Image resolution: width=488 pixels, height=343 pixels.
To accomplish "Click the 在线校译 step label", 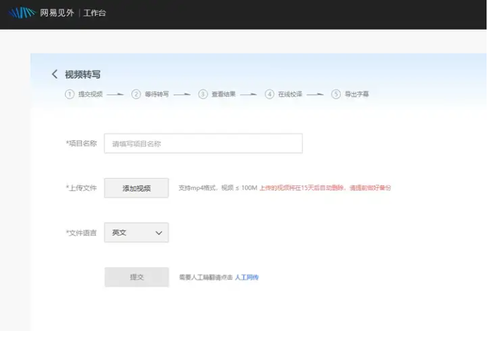I will pos(290,94).
